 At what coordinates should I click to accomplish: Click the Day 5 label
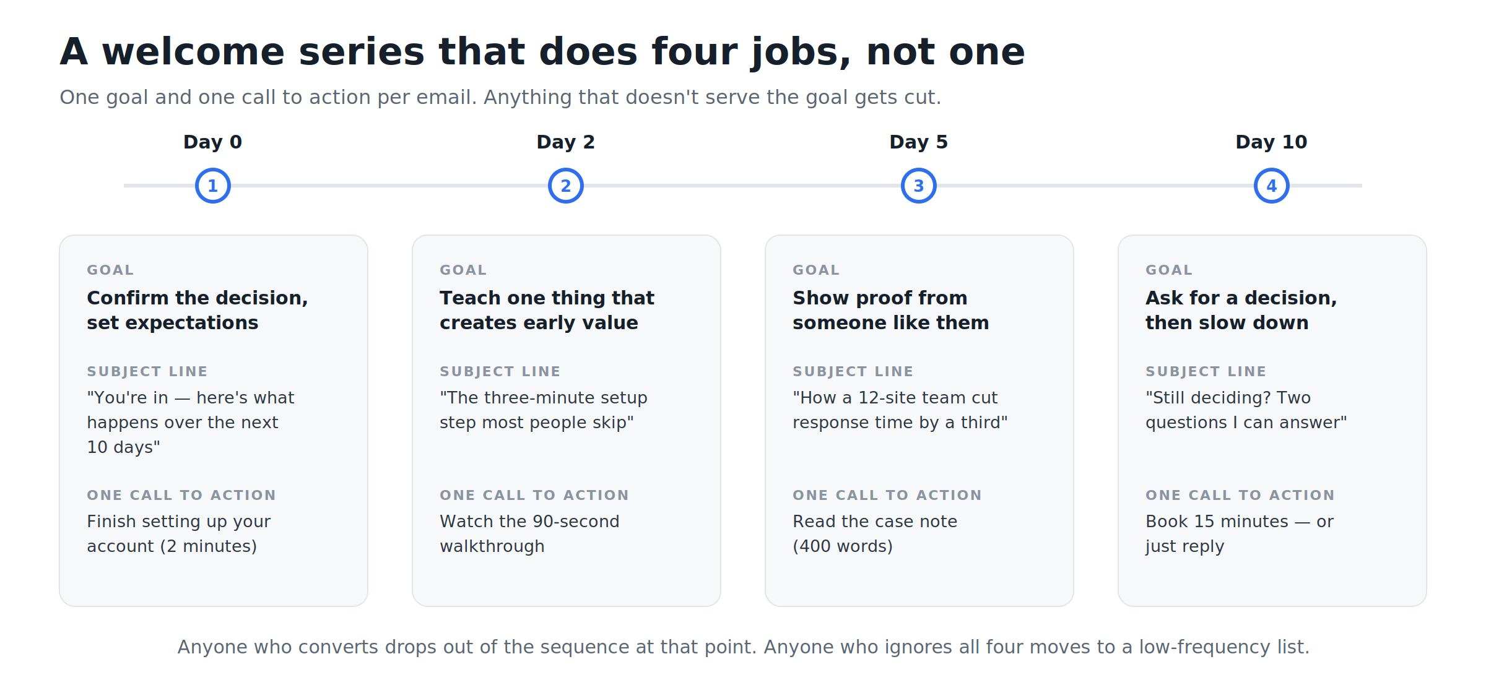click(x=919, y=142)
